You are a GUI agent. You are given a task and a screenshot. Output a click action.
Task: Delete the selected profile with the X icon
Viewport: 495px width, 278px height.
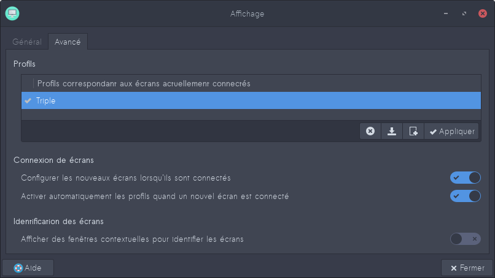(x=370, y=131)
